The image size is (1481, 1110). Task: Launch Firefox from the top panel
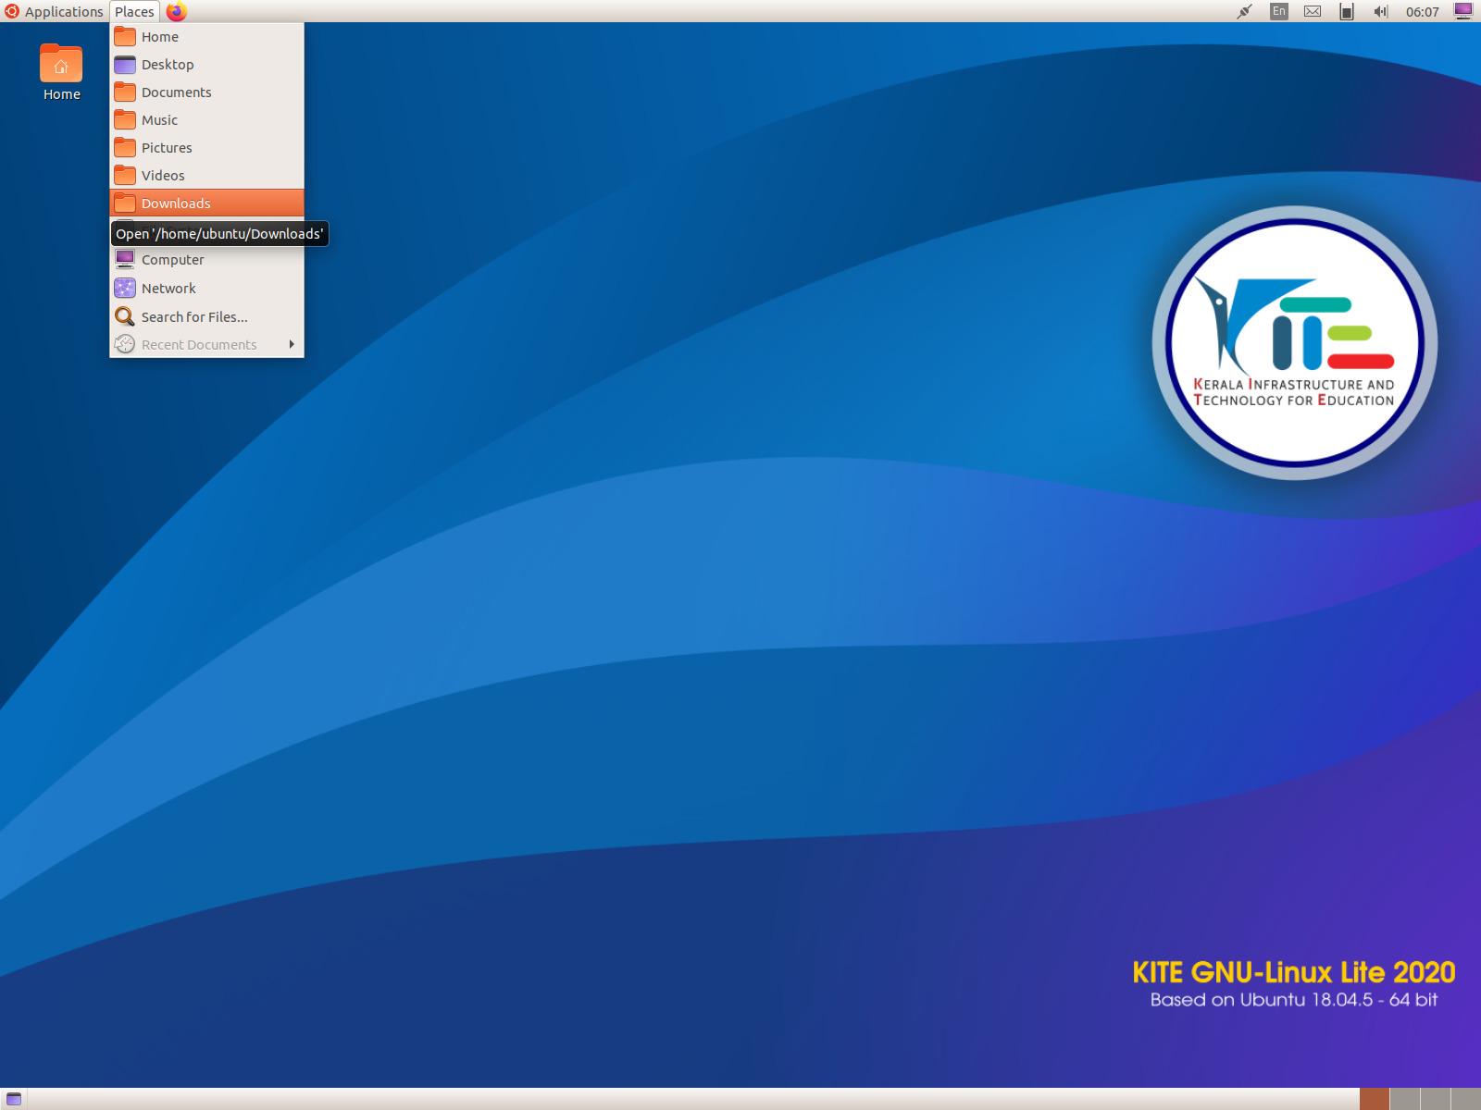click(176, 11)
